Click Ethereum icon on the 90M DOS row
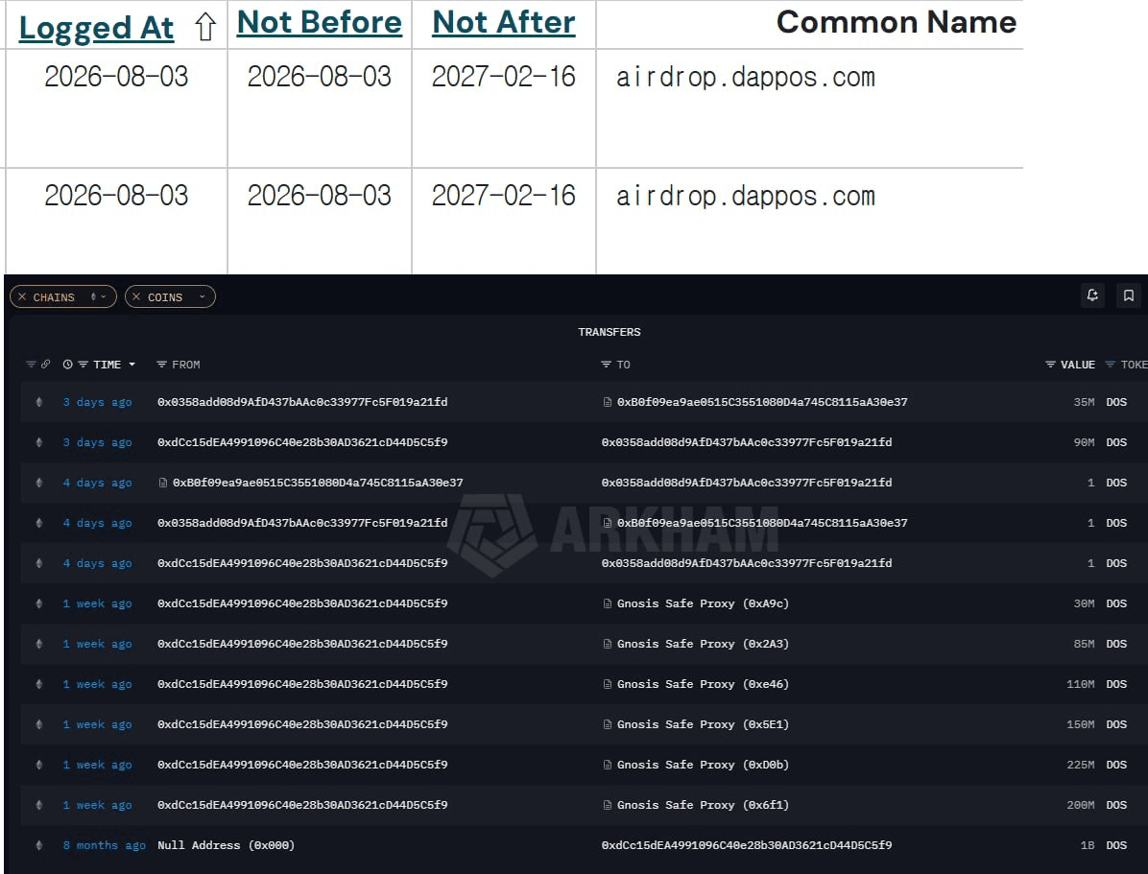The height and width of the screenshot is (874, 1148). coord(38,442)
